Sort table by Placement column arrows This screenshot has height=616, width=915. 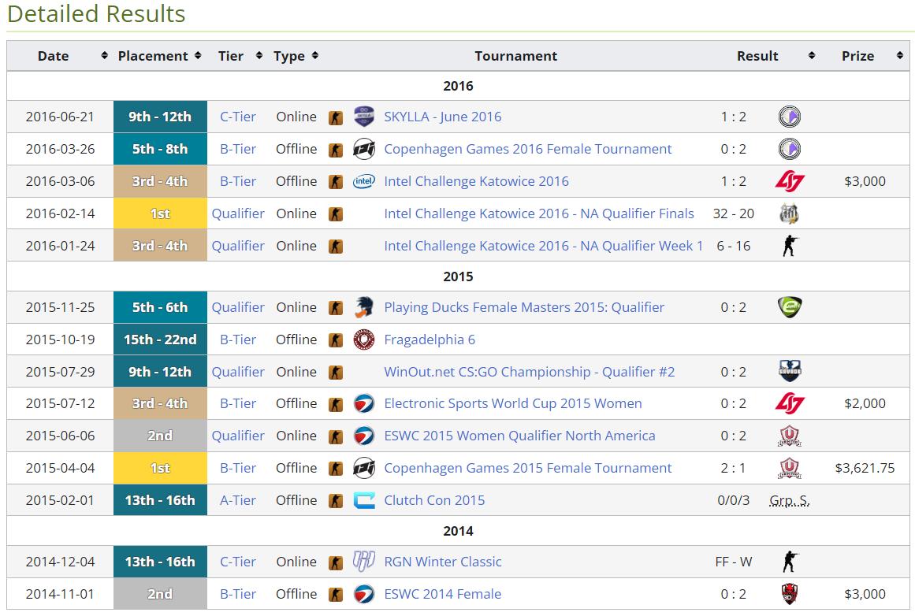[198, 55]
